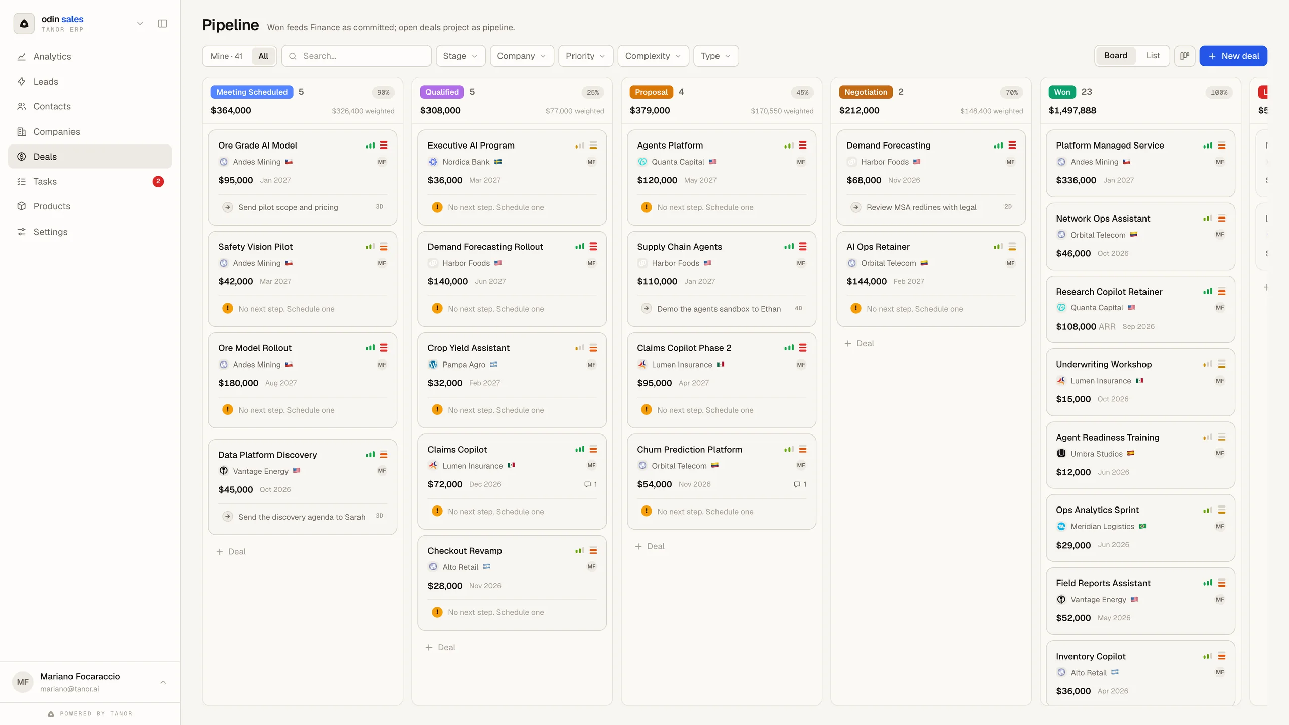Add a deal under Meeting Scheduled column

click(231, 552)
